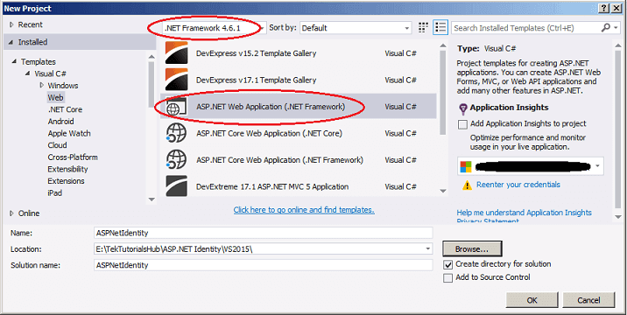Click the ASP.NET Web Application globe icon
This screenshot has width=627, height=315.
pos(176,107)
